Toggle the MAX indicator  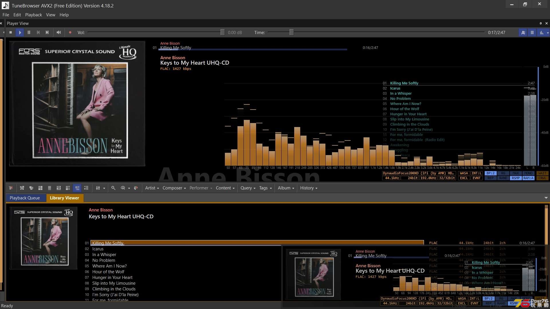coord(516,173)
